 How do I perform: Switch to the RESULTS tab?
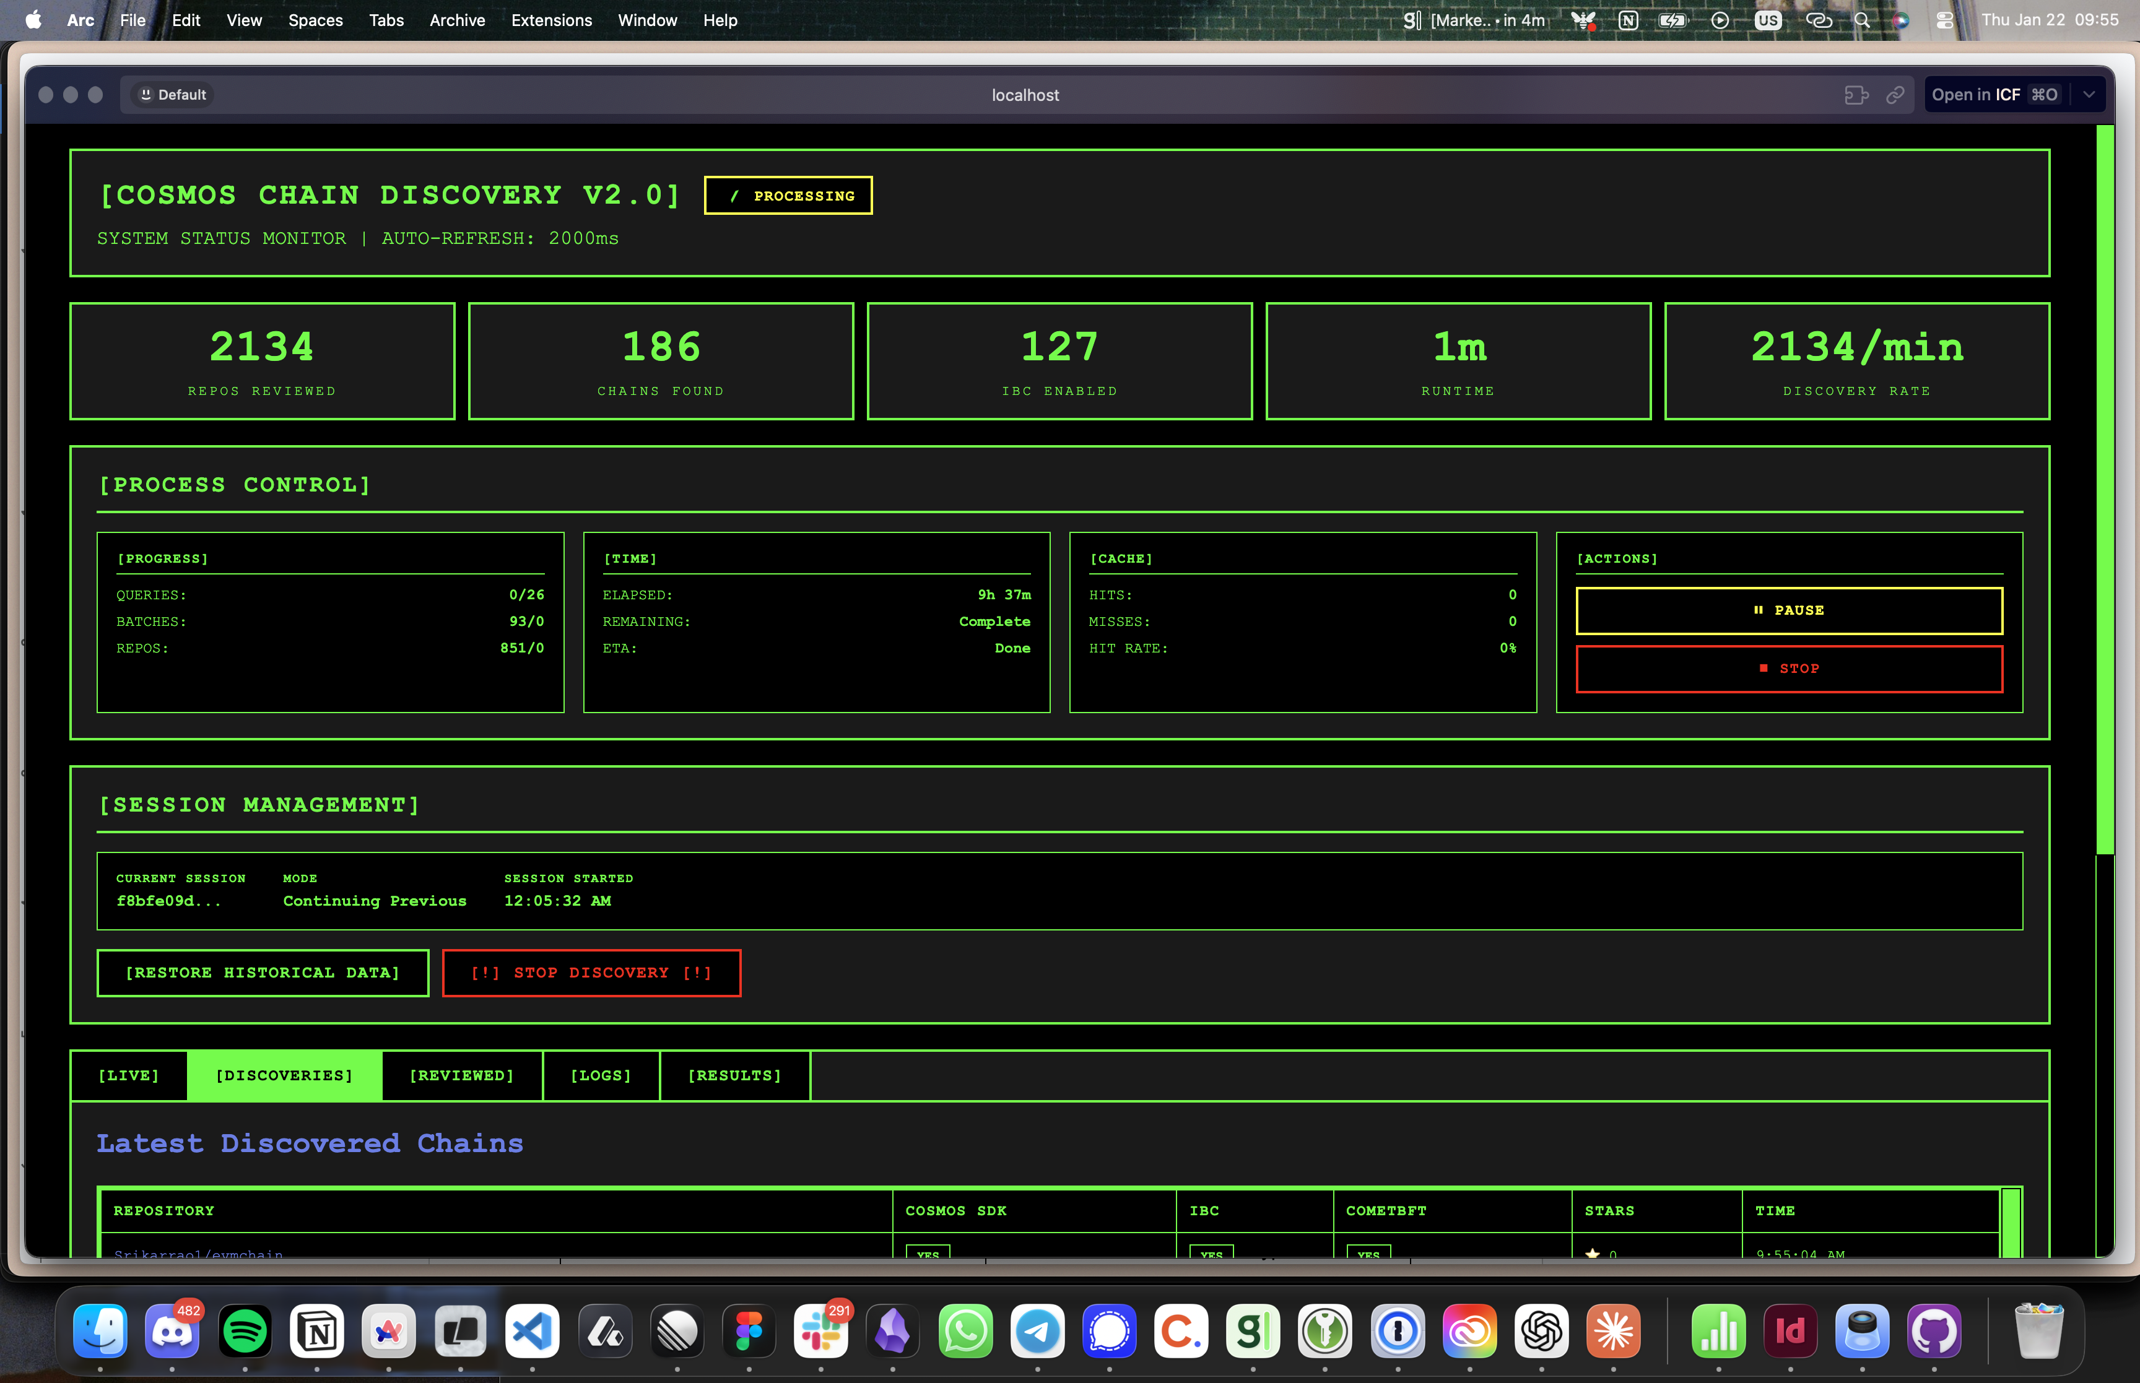734,1075
